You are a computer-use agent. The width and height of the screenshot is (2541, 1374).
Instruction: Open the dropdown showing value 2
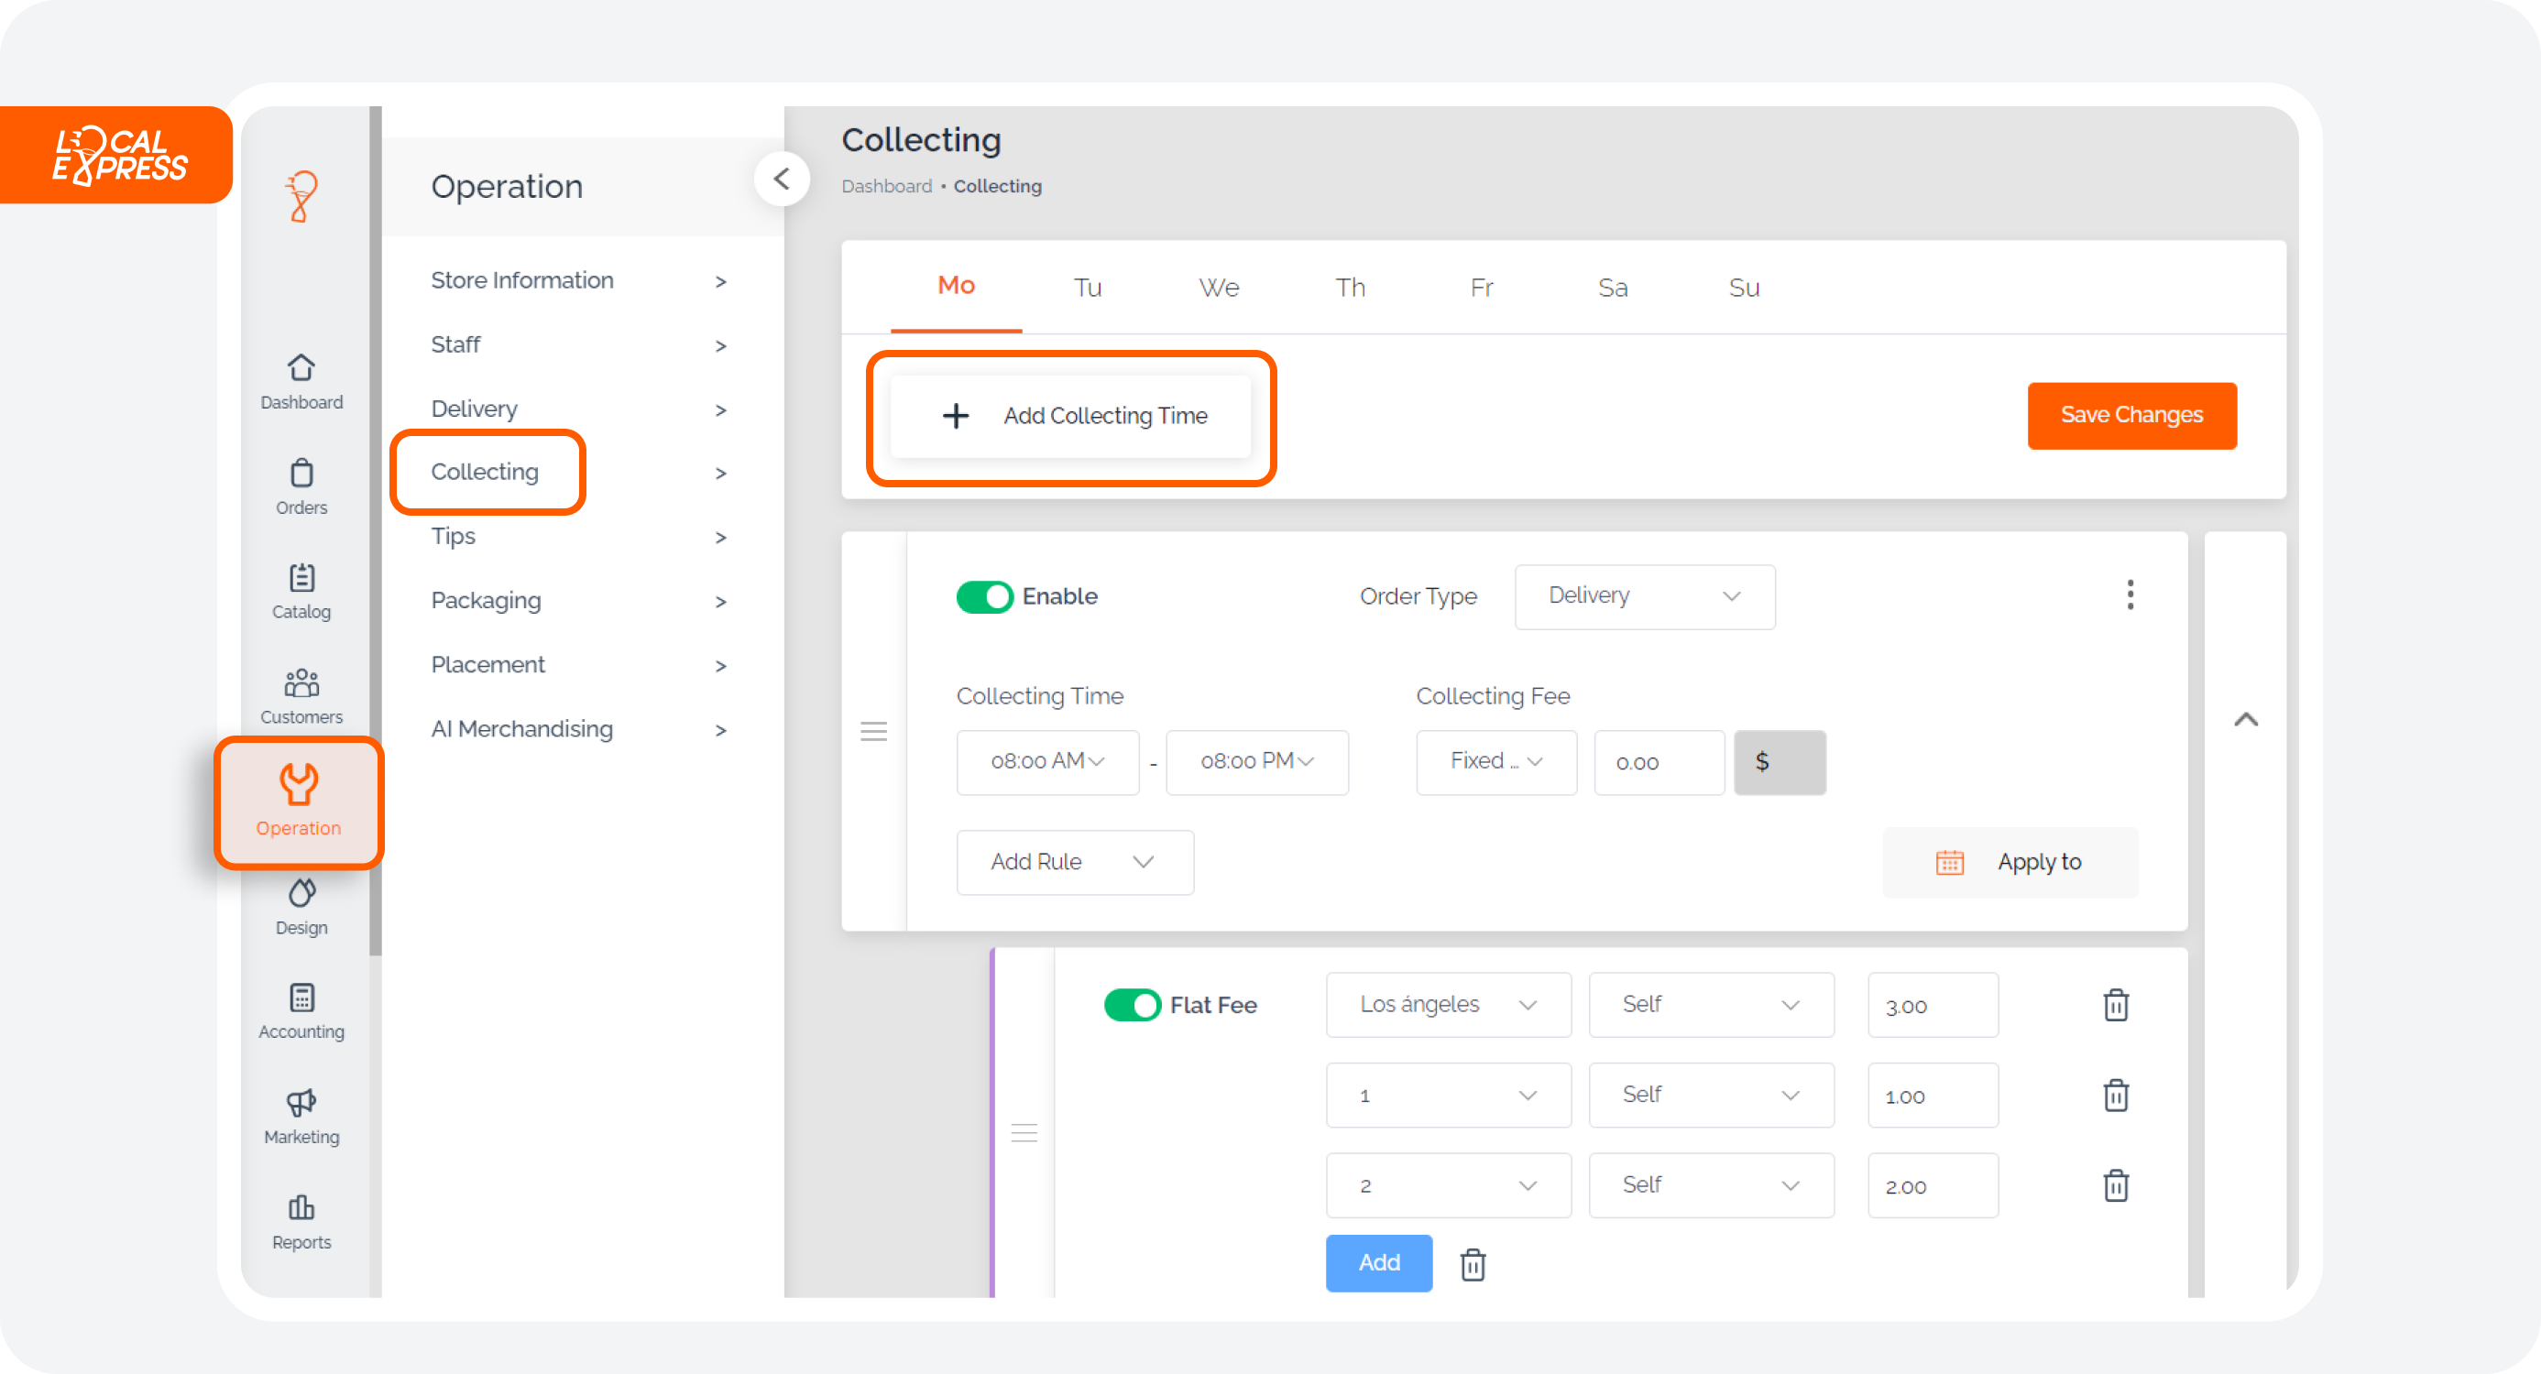click(1448, 1185)
